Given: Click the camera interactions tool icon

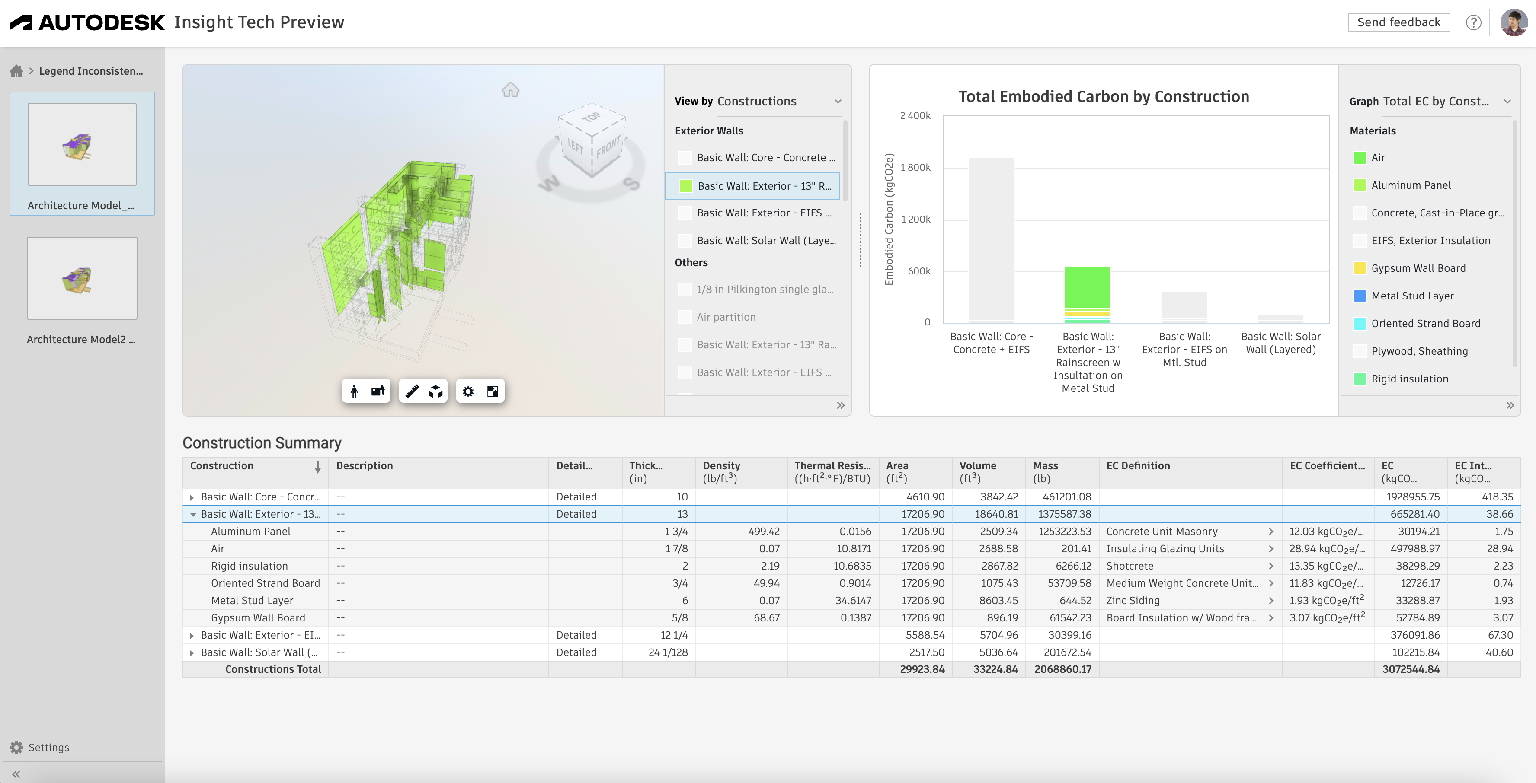Looking at the screenshot, I should (378, 391).
